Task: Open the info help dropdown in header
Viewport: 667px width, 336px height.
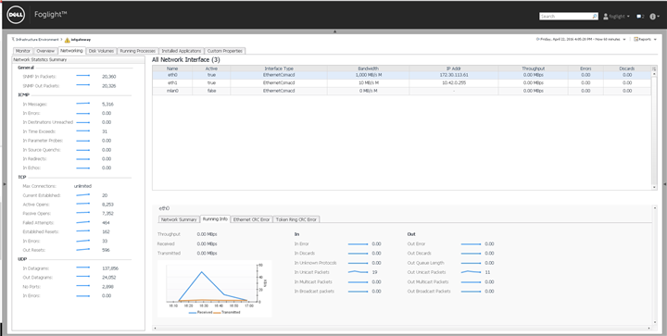Action: point(655,16)
